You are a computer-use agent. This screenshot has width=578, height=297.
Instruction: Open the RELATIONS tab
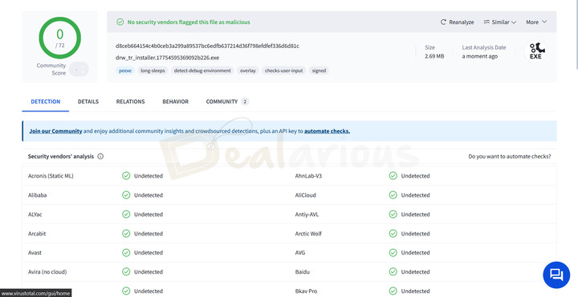click(131, 102)
